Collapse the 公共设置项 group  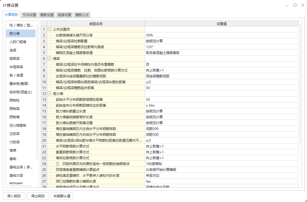(49, 29)
